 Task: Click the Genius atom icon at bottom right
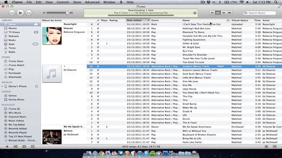(266, 146)
